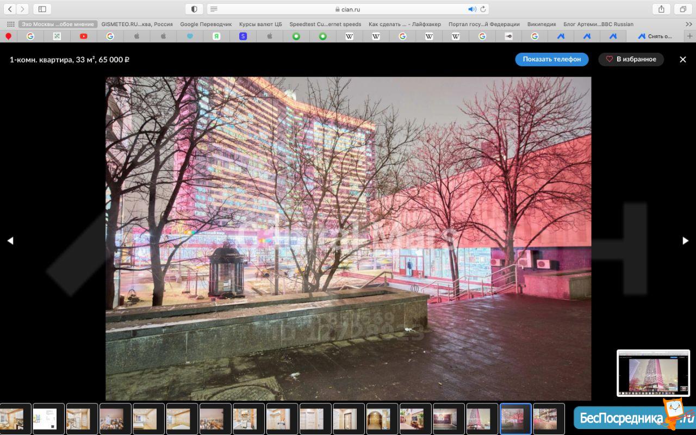The image size is (696, 435).
Task: Open the privacy report shield icon
Action: click(x=194, y=9)
